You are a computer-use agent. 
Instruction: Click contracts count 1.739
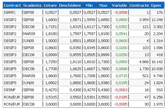[144, 69]
